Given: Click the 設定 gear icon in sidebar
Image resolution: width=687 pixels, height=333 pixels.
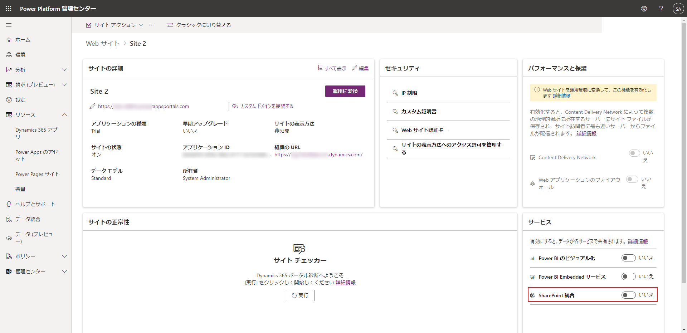Looking at the screenshot, I should pyautogui.click(x=9, y=100).
